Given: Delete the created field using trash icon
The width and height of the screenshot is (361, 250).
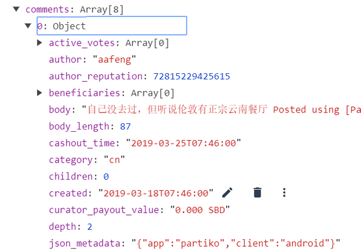Looking at the screenshot, I should pyautogui.click(x=257, y=193).
